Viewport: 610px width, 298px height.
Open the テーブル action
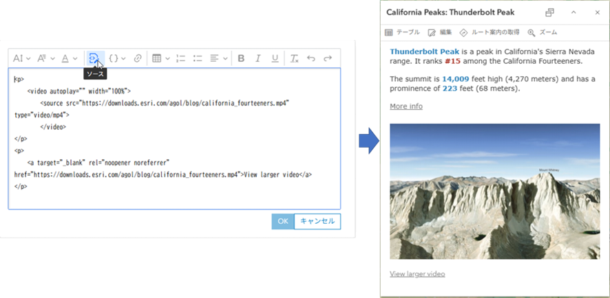[x=402, y=32]
